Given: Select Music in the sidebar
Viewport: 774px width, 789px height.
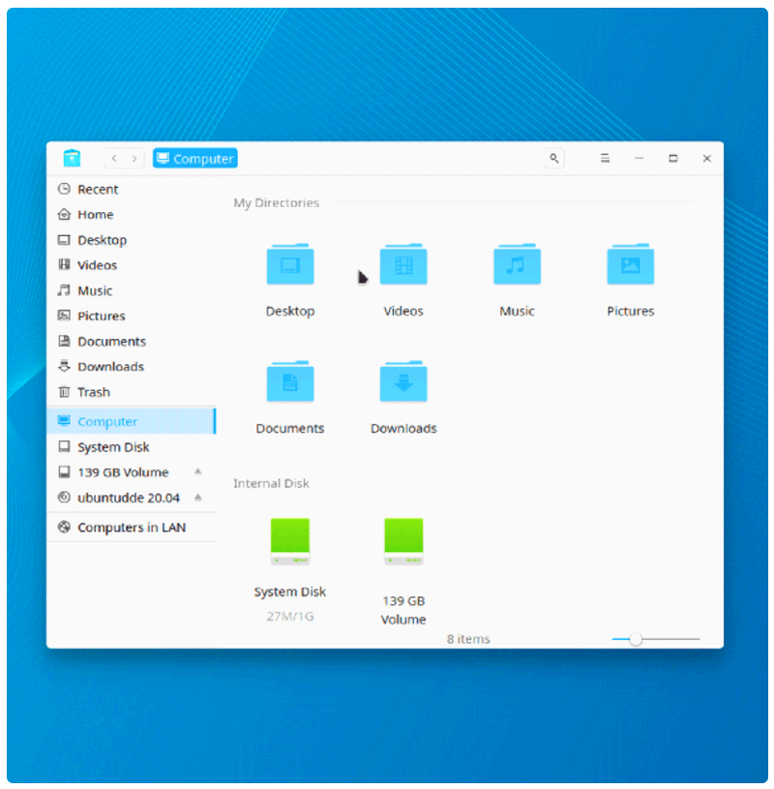Looking at the screenshot, I should (x=132, y=290).
